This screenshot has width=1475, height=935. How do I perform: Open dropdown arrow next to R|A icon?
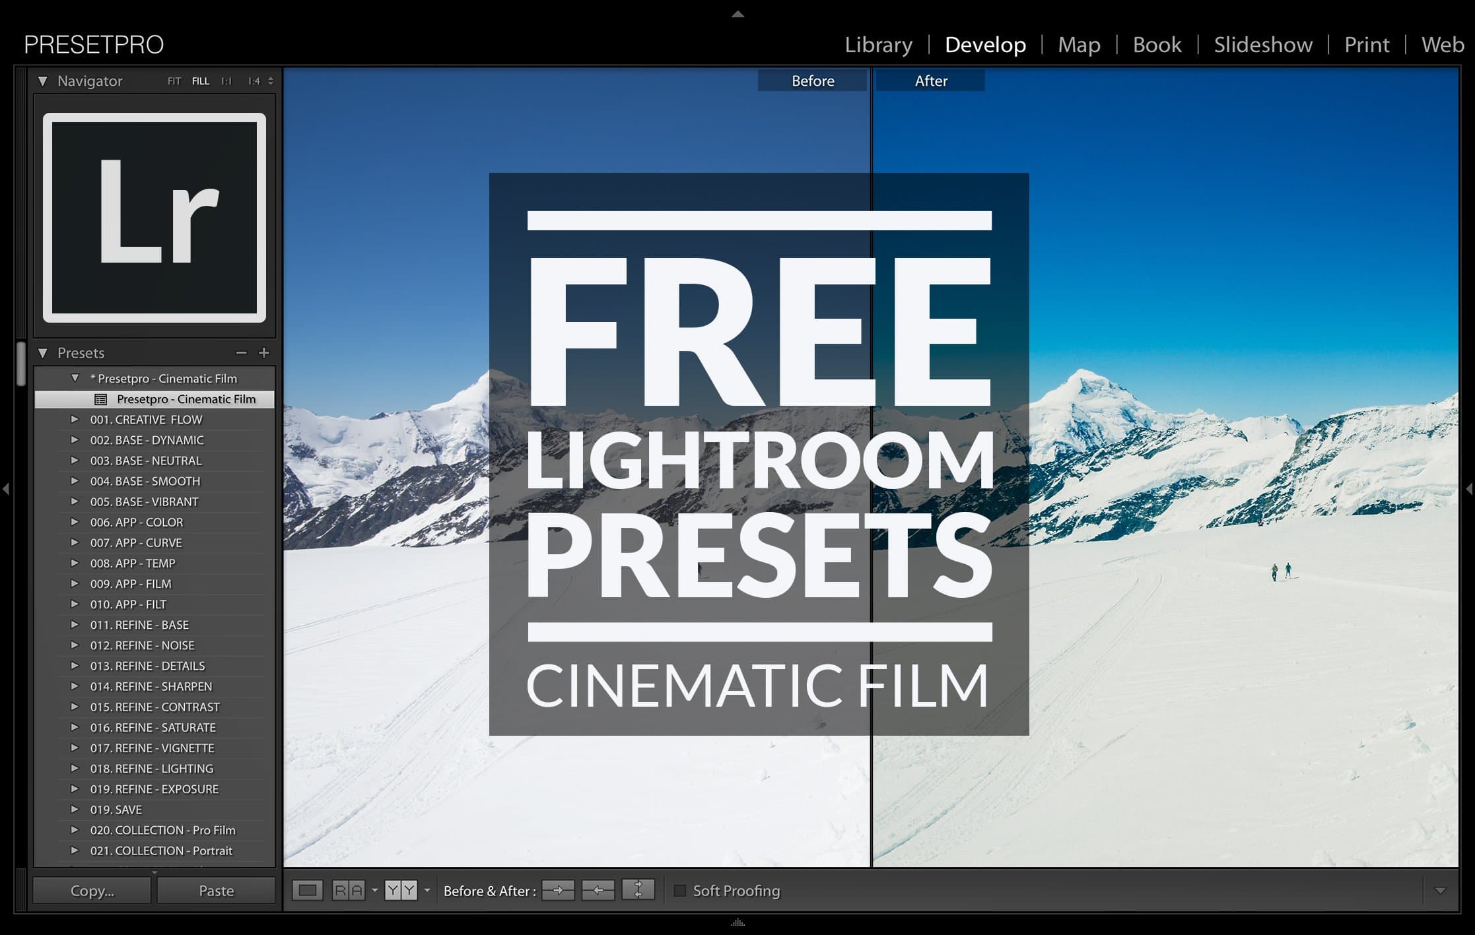(374, 891)
